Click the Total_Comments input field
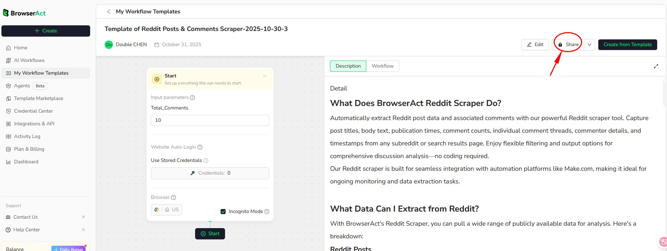The height and width of the screenshot is (251, 667). pos(210,120)
